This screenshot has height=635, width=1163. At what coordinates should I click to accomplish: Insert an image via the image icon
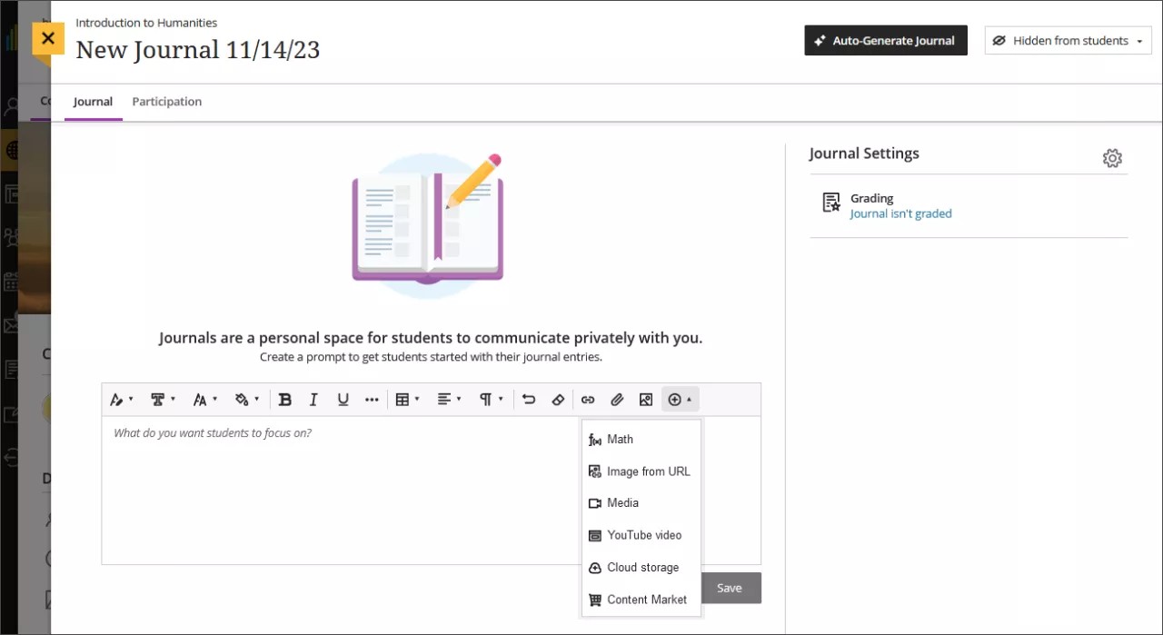646,399
